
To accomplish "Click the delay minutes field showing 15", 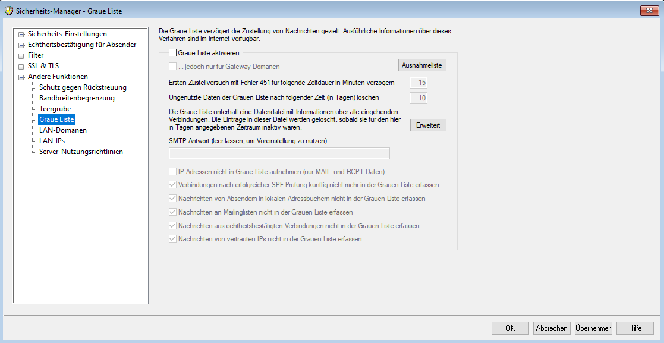I will point(418,83).
